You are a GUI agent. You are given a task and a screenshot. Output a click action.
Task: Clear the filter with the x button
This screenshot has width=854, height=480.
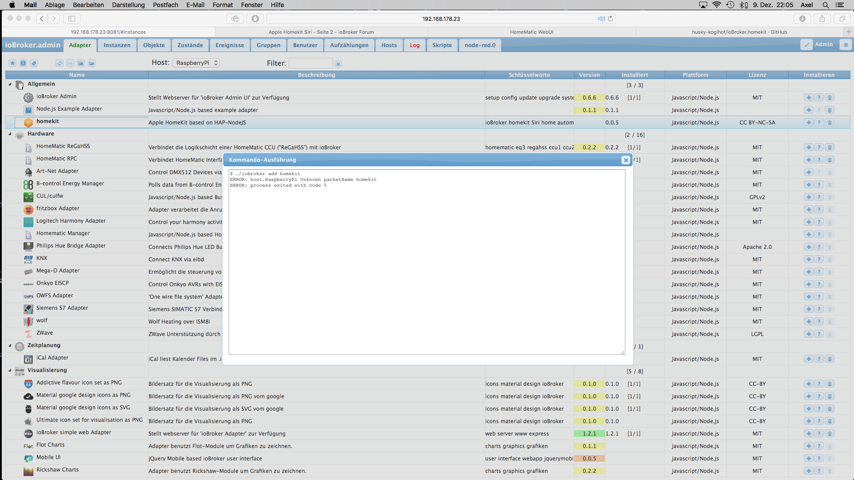pyautogui.click(x=338, y=64)
